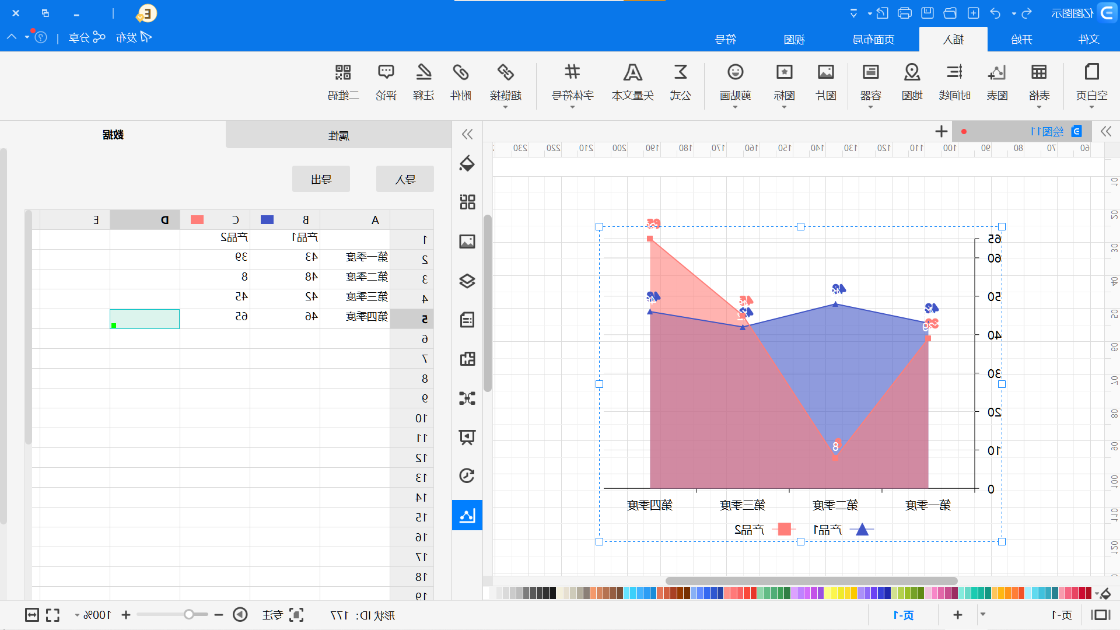Expand the 字体符号 dropdown arrow
1120x630 pixels.
pos(572,107)
